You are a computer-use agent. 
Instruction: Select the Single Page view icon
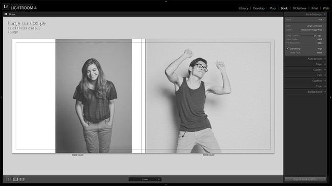click(22, 179)
